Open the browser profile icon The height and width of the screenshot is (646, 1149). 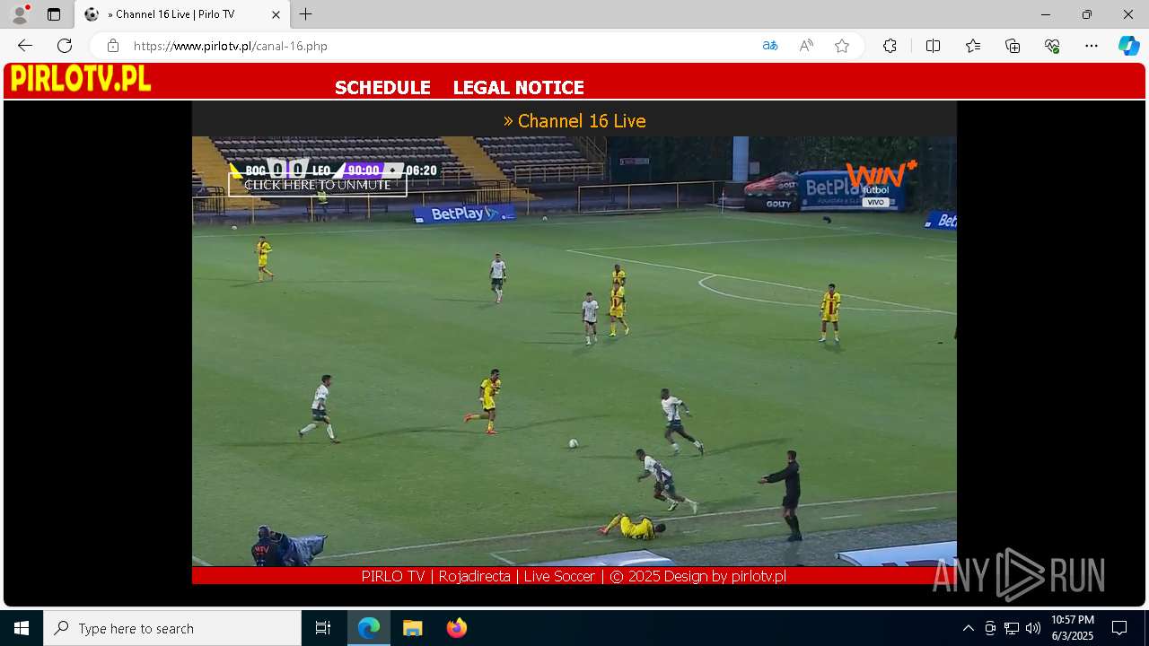point(19,14)
